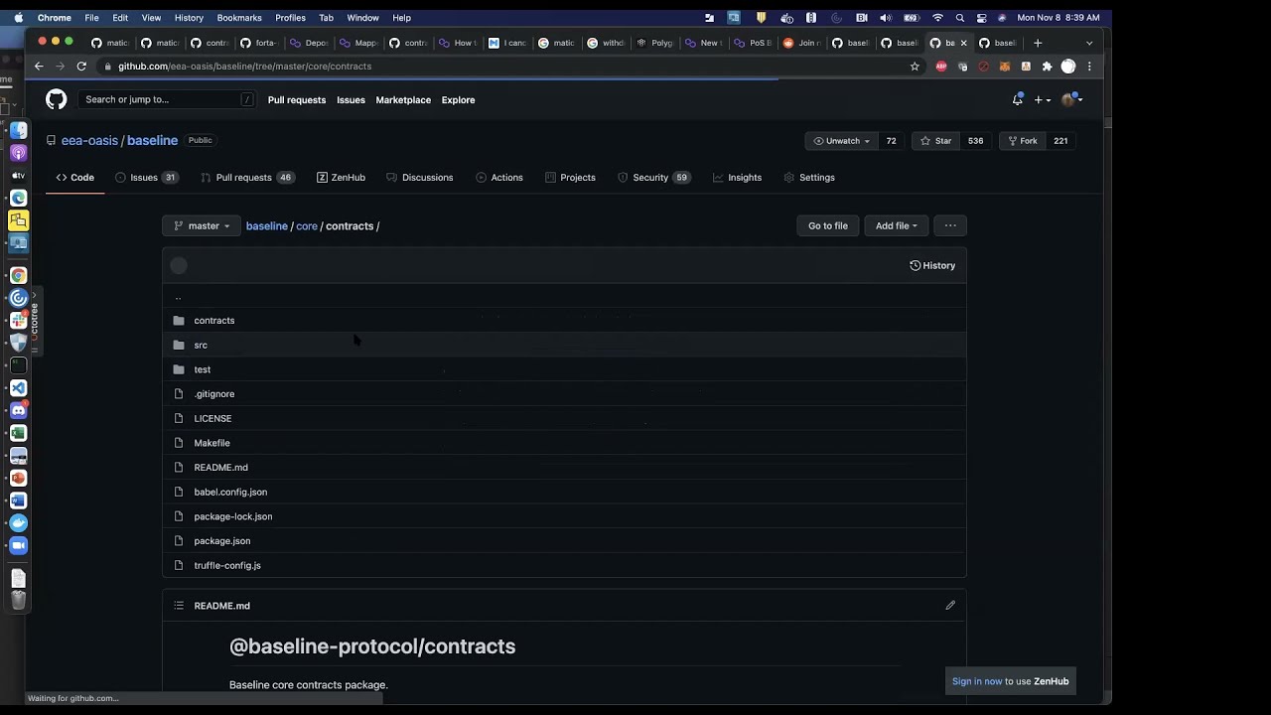1271x715 pixels.
Task: Switch to the Issues tab
Action: click(x=145, y=177)
